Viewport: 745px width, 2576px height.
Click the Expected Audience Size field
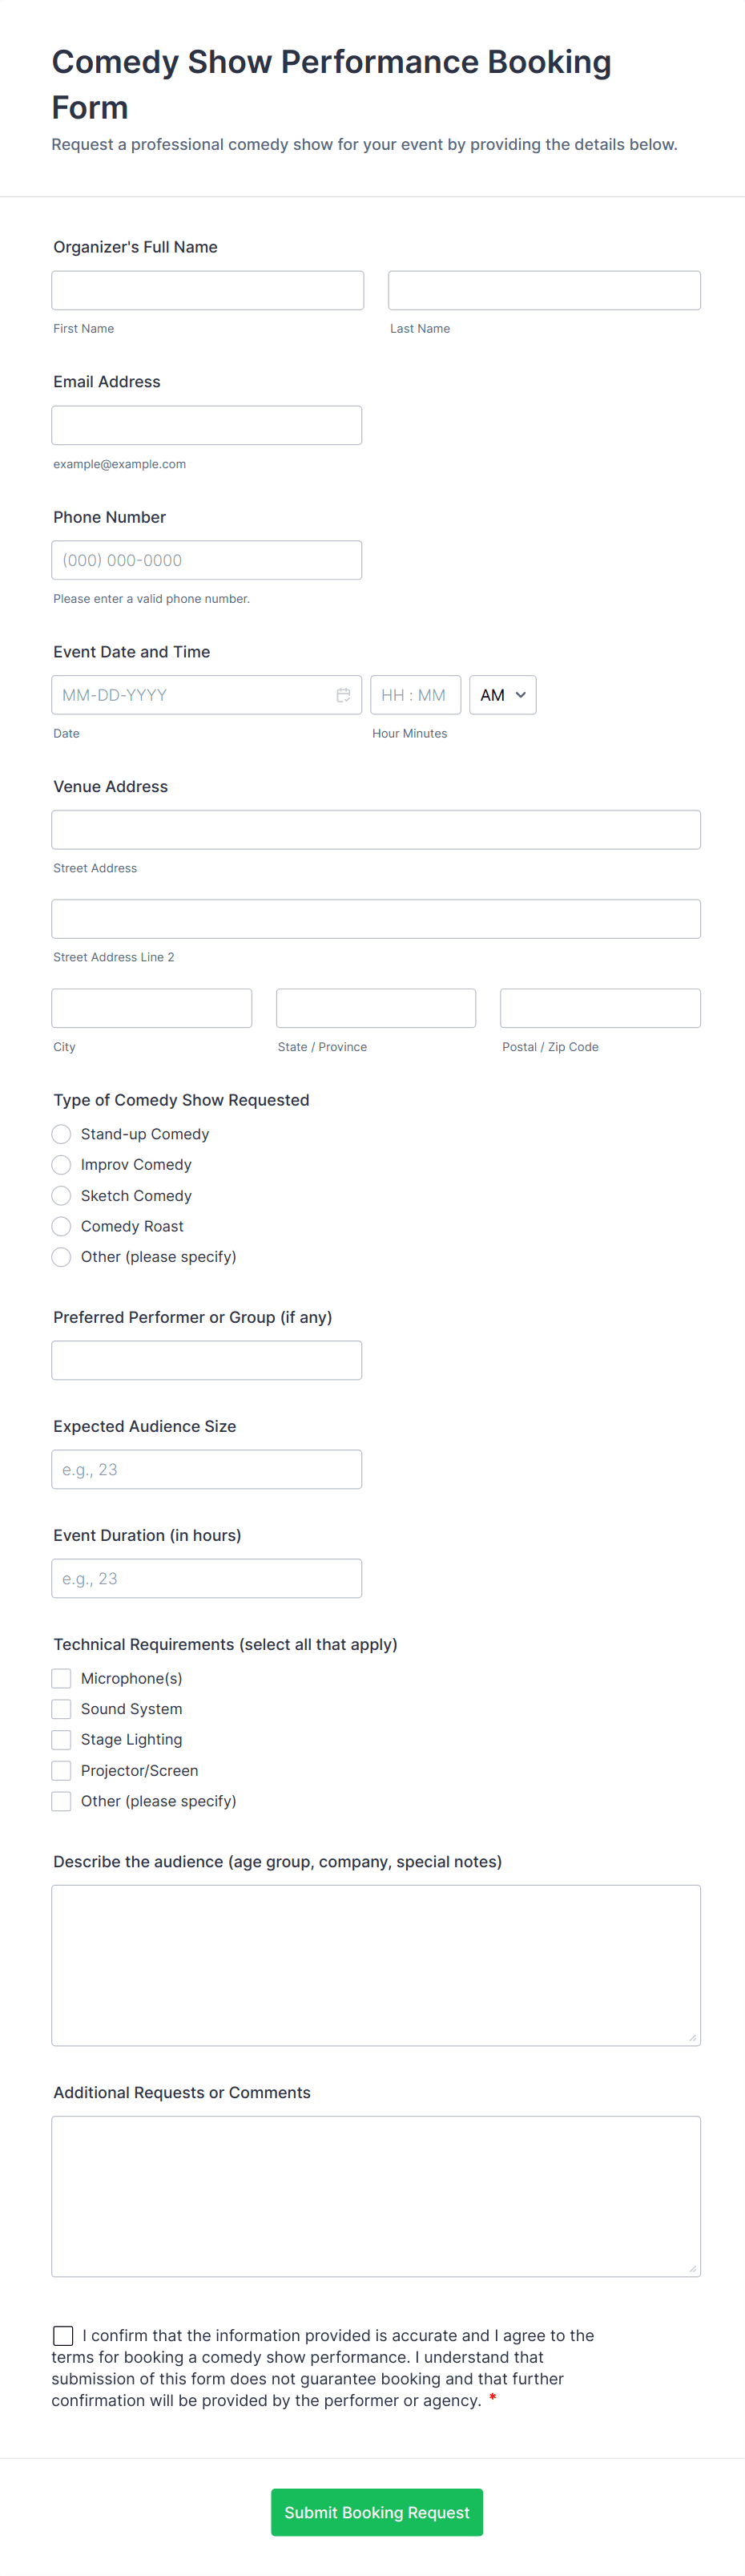coord(207,1469)
